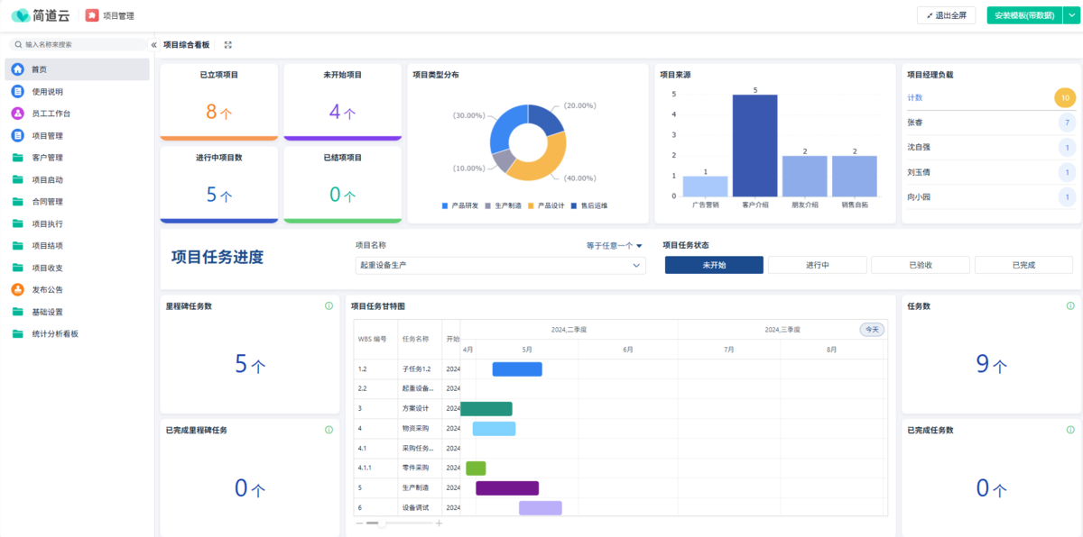Click the red 项目管理 app icon in header
1083x537 pixels.
pos(92,15)
